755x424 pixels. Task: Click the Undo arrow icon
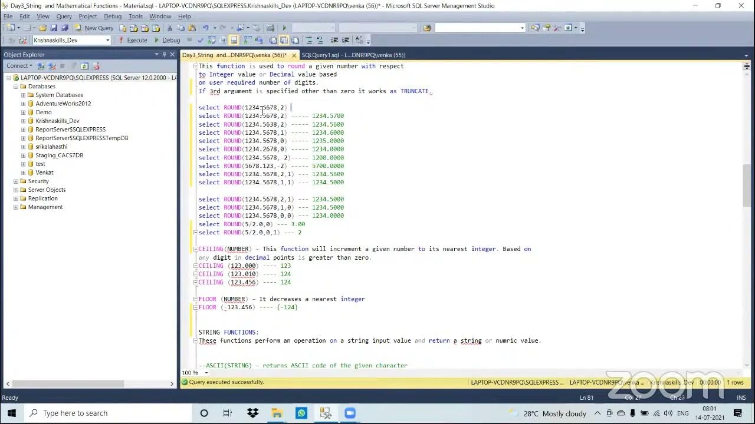[x=205, y=28]
